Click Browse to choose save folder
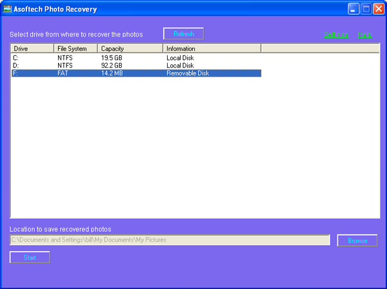 coord(357,240)
